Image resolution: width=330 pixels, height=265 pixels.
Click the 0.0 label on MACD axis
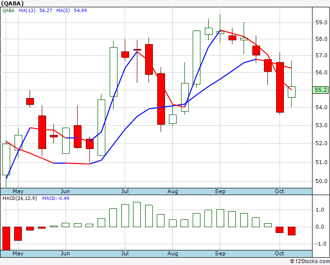320,227
